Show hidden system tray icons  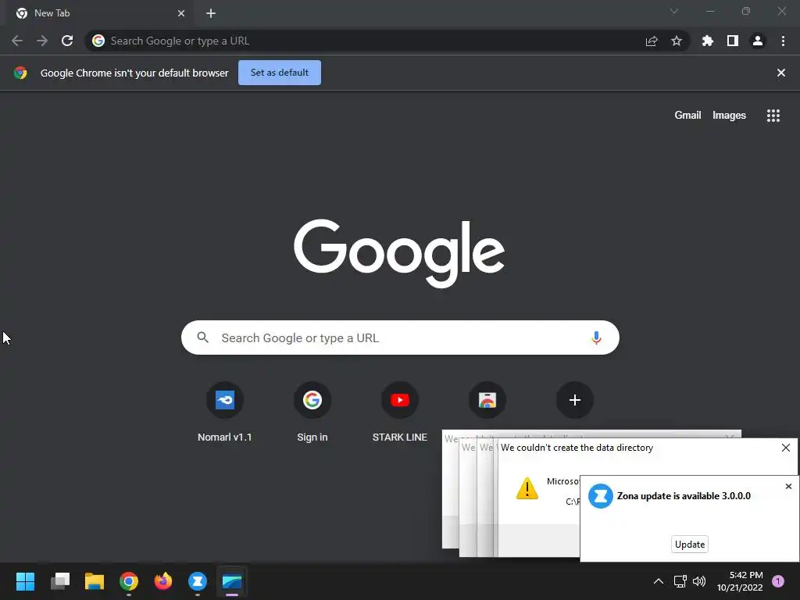(x=659, y=581)
